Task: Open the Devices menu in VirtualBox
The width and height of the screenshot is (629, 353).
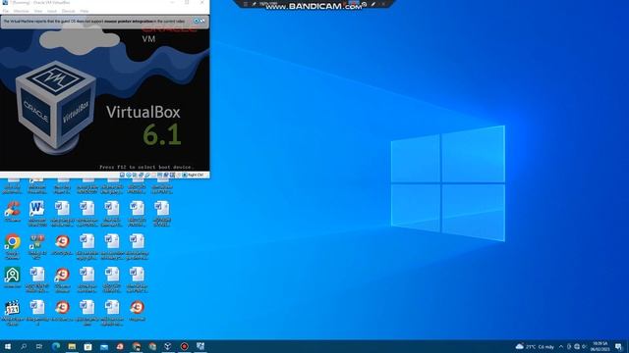Action: tap(68, 11)
